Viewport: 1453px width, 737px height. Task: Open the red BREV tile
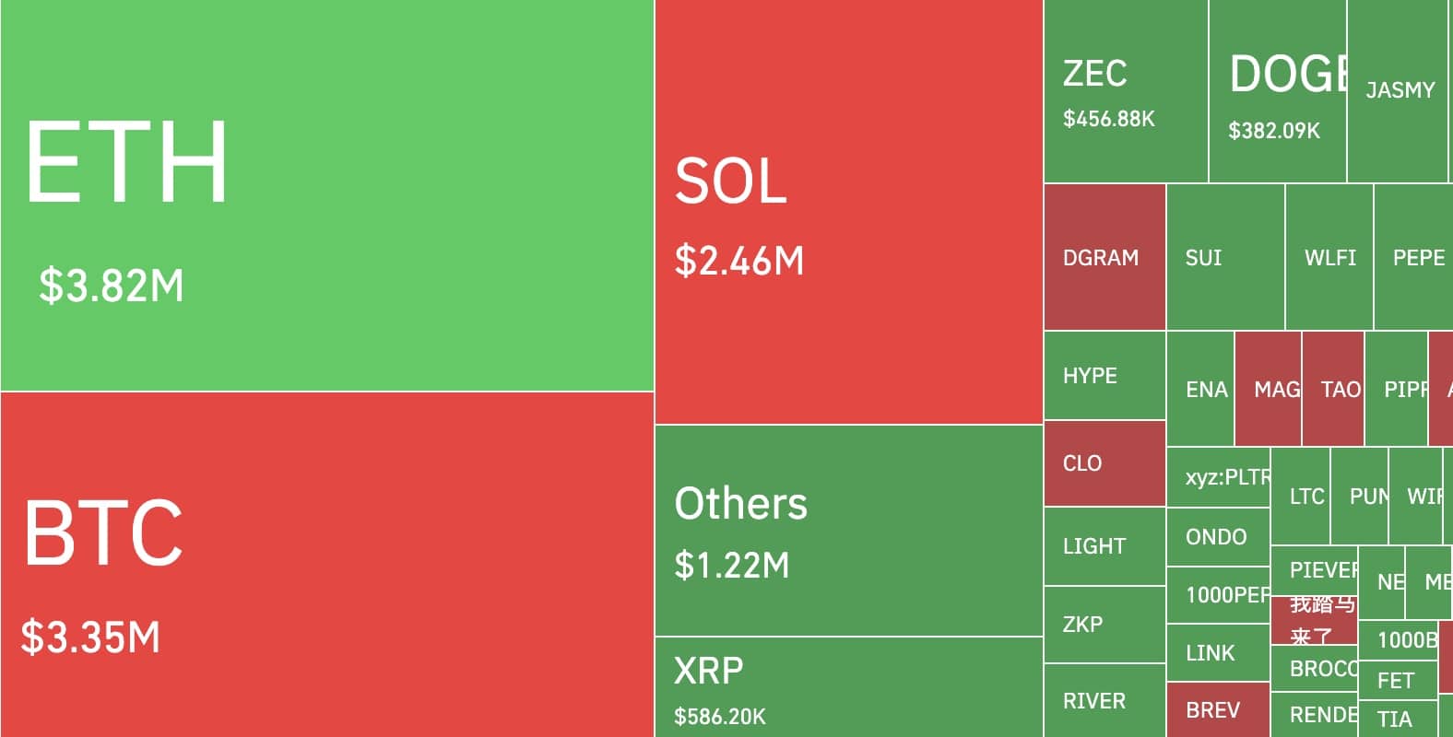click(x=1218, y=709)
